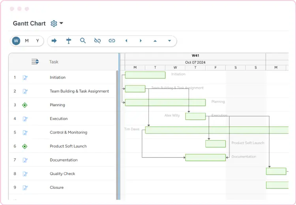Click row number 1
Viewport: 296px width, 205px height.
pos(15,77)
